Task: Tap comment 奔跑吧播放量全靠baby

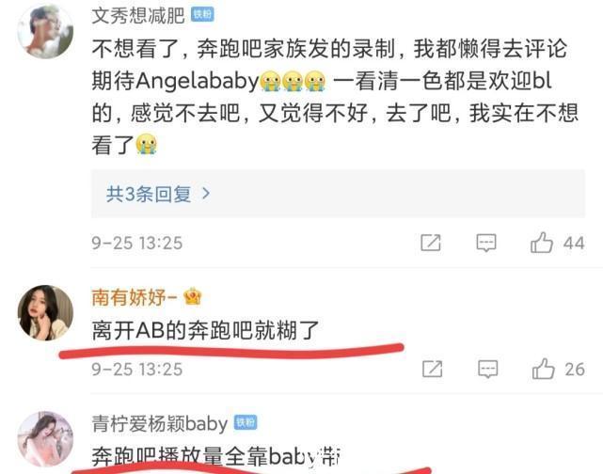Action: pyautogui.click(x=216, y=457)
